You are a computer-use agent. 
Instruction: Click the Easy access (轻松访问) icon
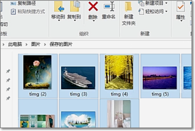[x=141, y=12]
